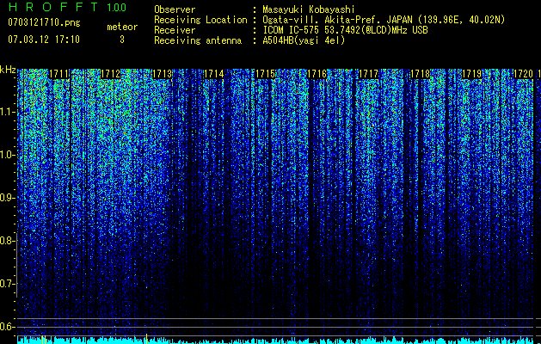The width and height of the screenshot is (541, 344).
Task: Click the 1714 time marker
Action: (214, 74)
